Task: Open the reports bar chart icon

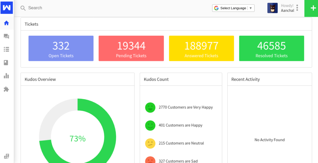Action: click(x=7, y=76)
